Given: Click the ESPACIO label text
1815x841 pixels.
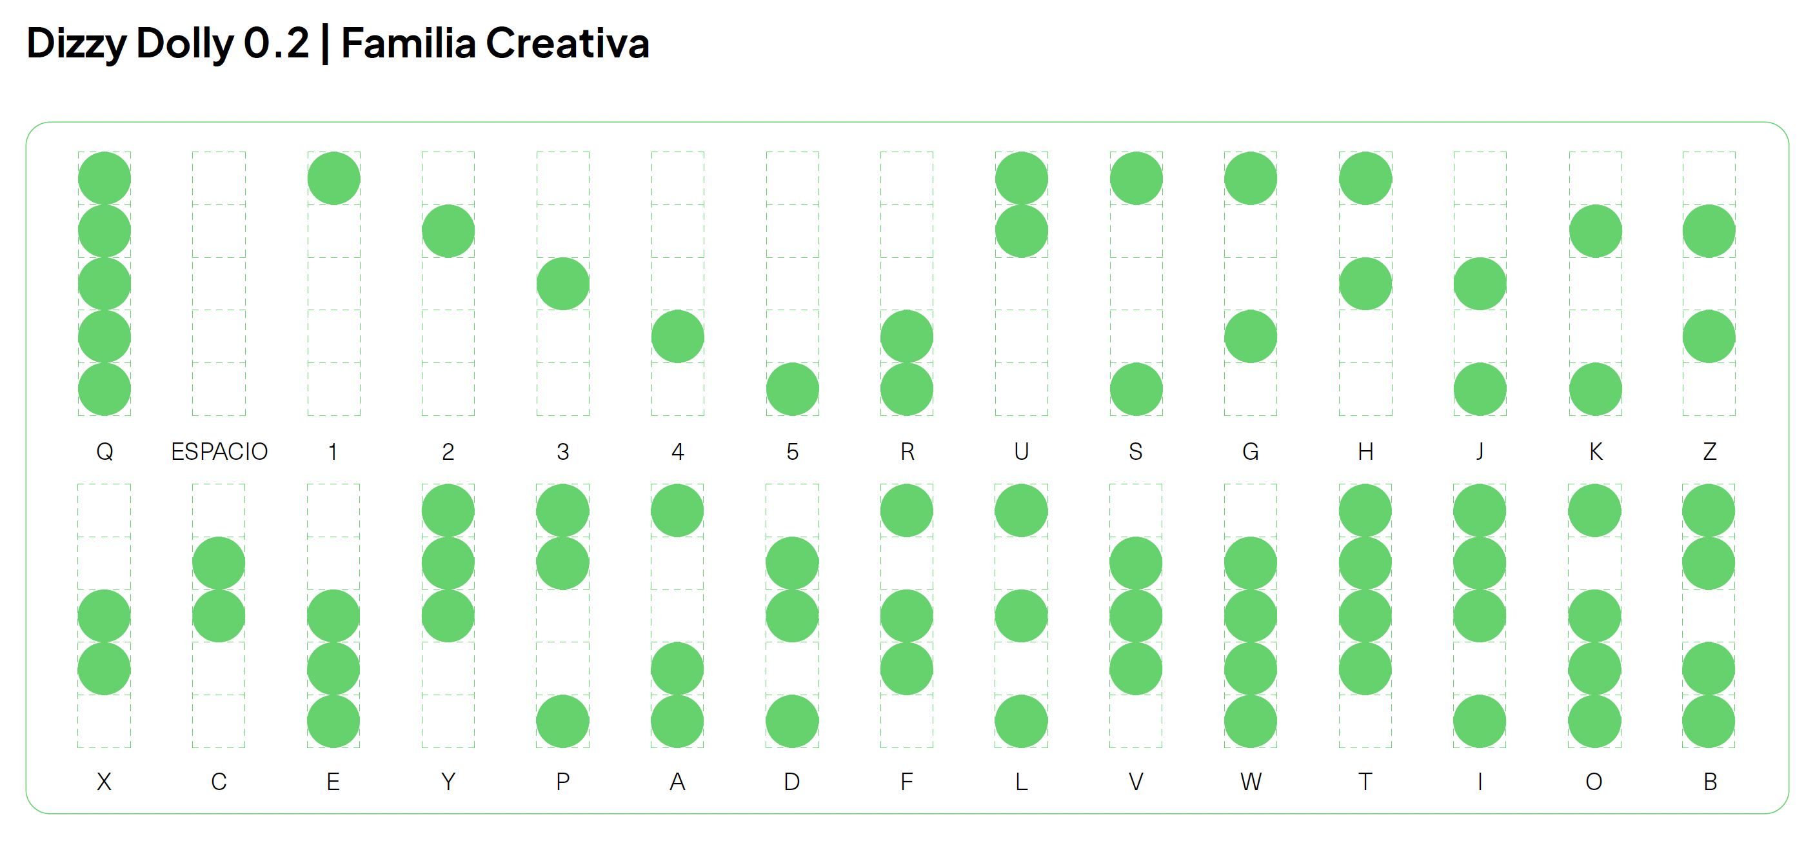Looking at the screenshot, I should point(219,451).
